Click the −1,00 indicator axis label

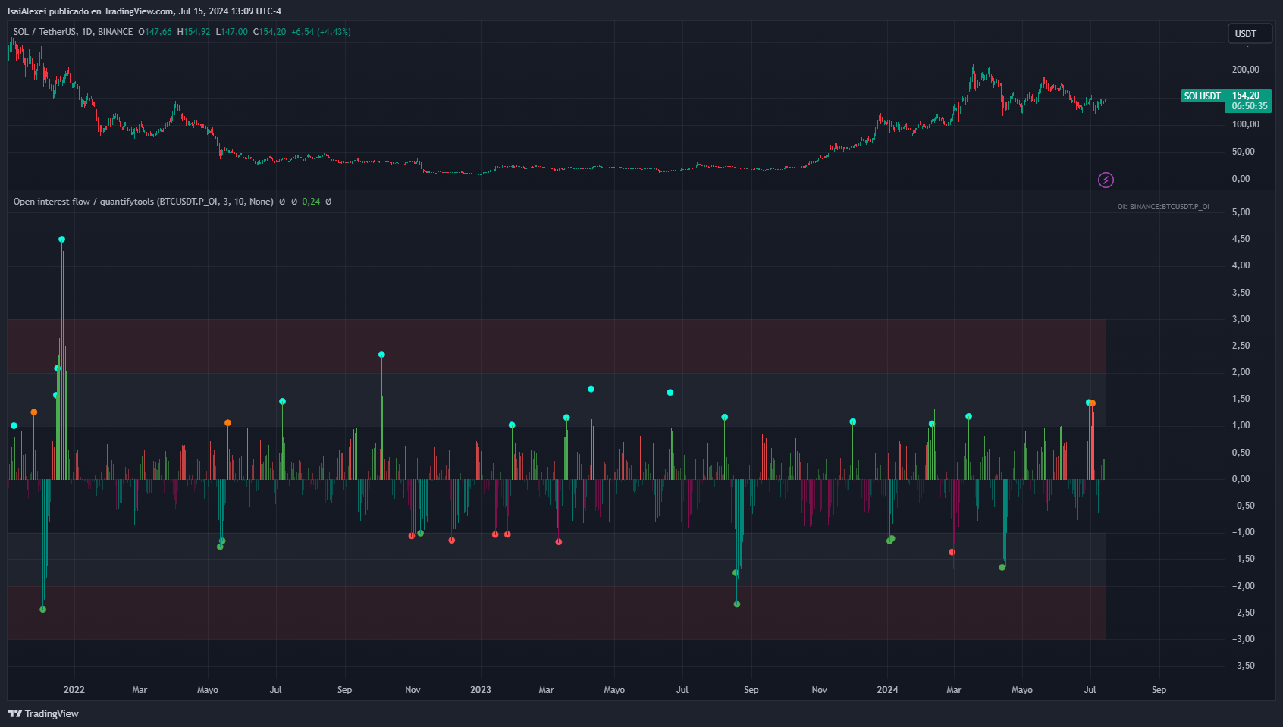tap(1243, 532)
